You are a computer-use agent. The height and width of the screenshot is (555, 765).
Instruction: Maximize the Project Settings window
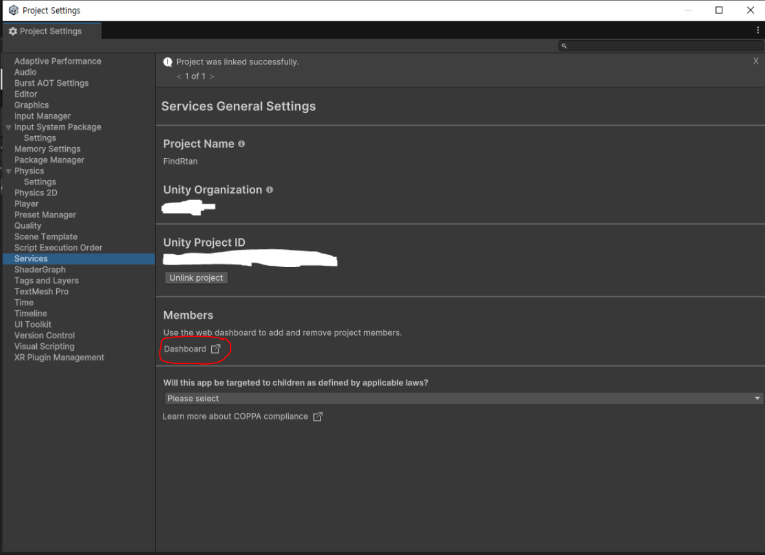[718, 10]
